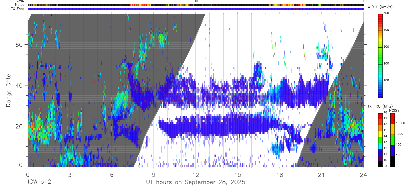Click the '500' value on width colorbar
409x189 pixels.
[x=387, y=13]
